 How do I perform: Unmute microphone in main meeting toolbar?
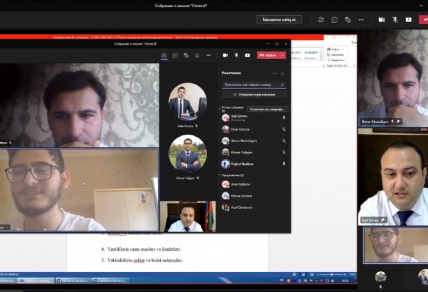pyautogui.click(x=395, y=19)
